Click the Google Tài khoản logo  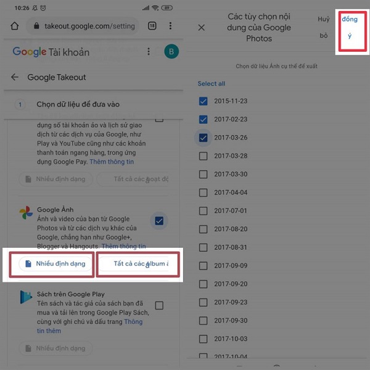pos(51,52)
